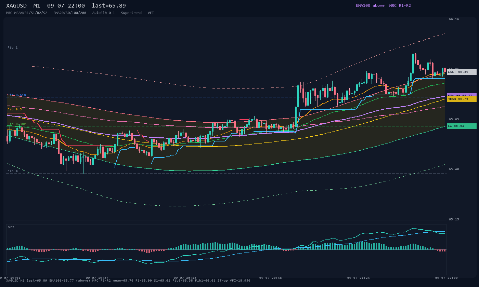
Task: Click the 65.65 price axis label
Action: pos(454,119)
